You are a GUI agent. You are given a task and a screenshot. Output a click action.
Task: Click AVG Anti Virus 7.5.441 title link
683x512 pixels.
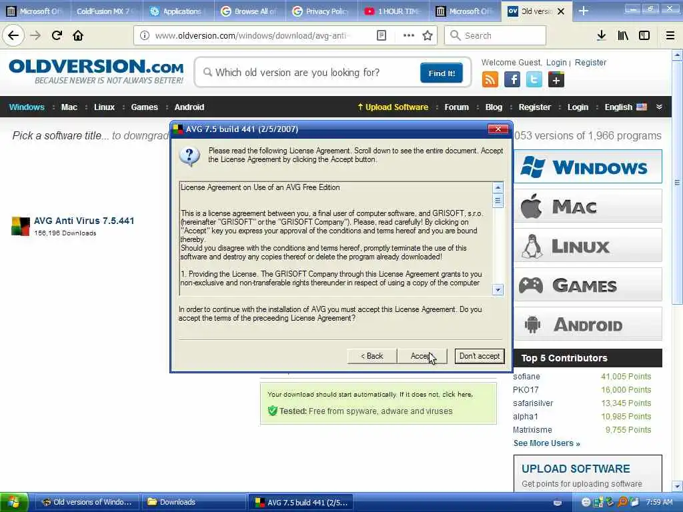84,221
